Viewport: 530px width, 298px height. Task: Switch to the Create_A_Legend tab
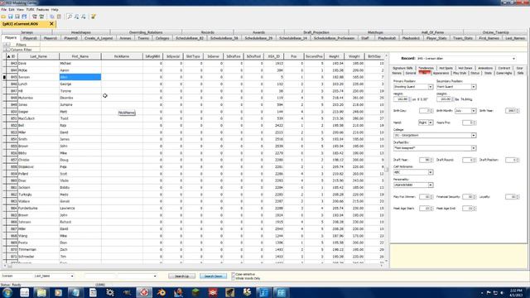(x=99, y=38)
